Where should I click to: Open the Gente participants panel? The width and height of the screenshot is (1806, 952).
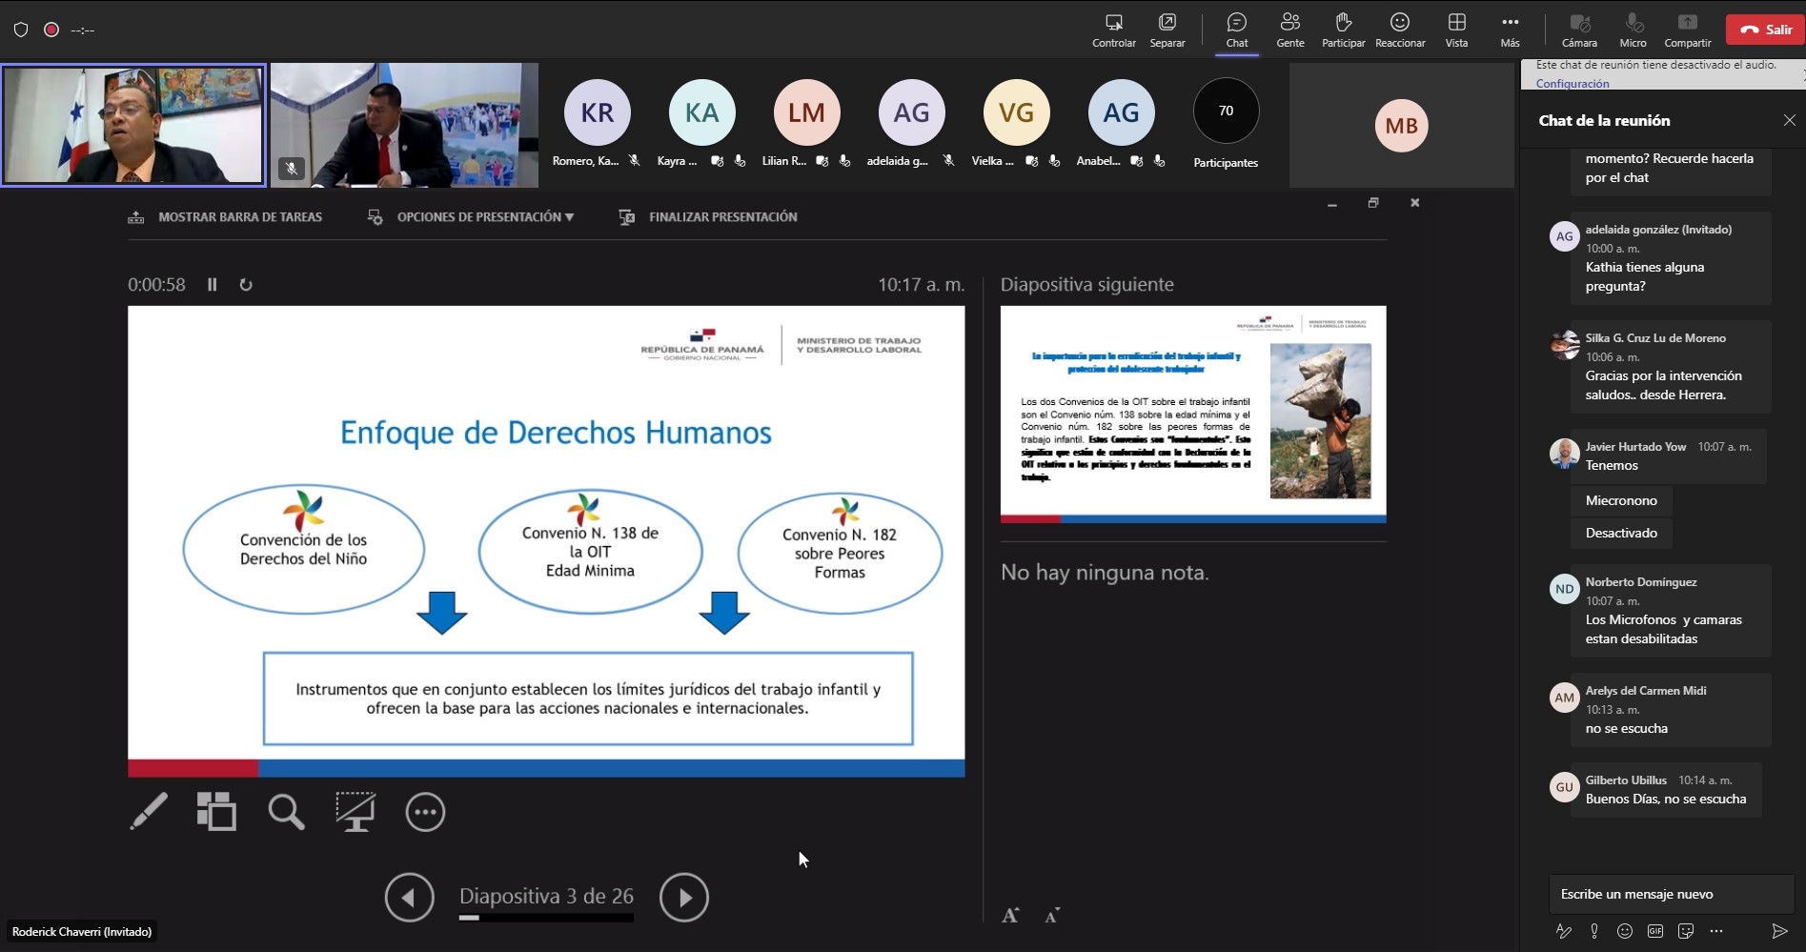1290,30
